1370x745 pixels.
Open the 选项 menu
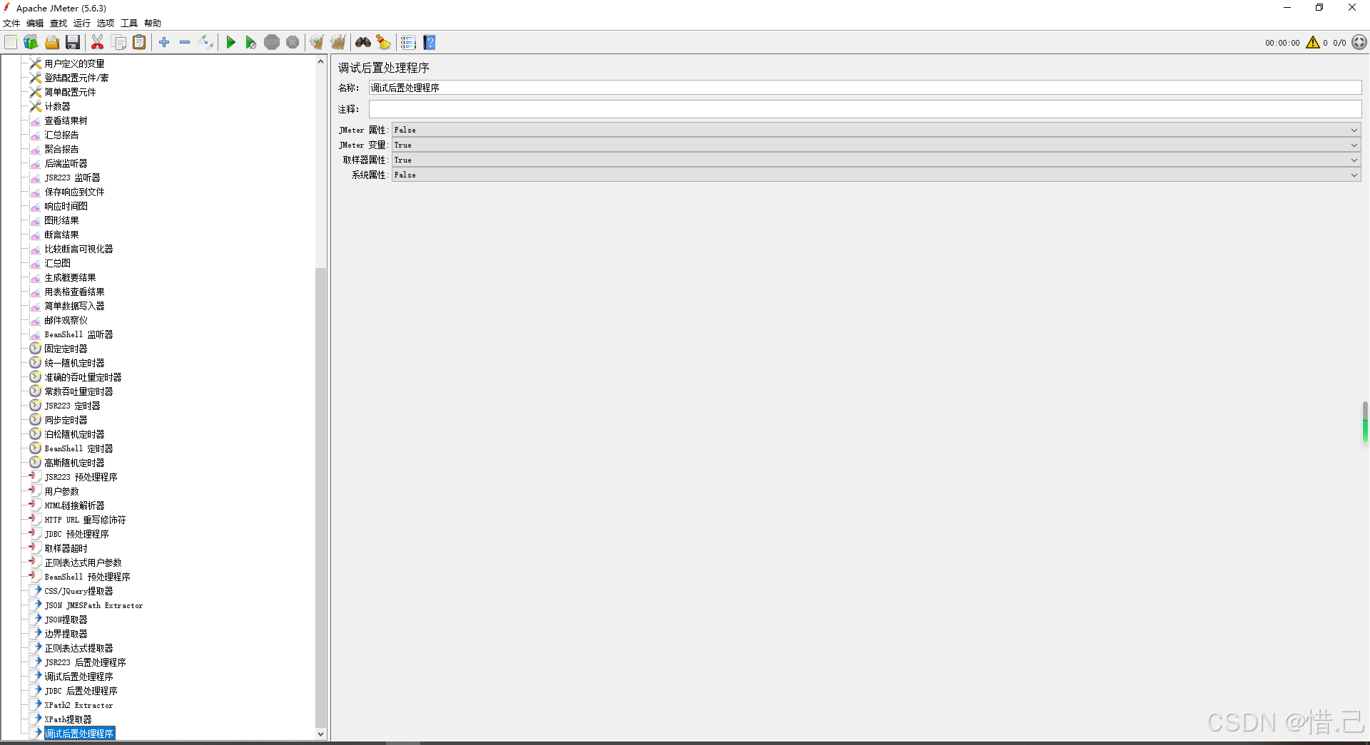pyautogui.click(x=106, y=24)
